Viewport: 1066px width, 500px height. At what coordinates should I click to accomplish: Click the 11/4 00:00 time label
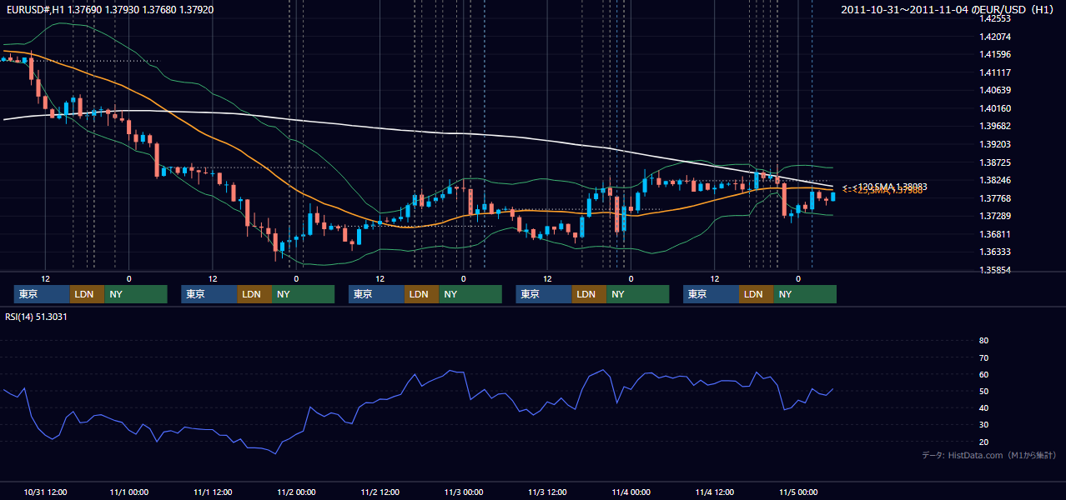click(631, 492)
